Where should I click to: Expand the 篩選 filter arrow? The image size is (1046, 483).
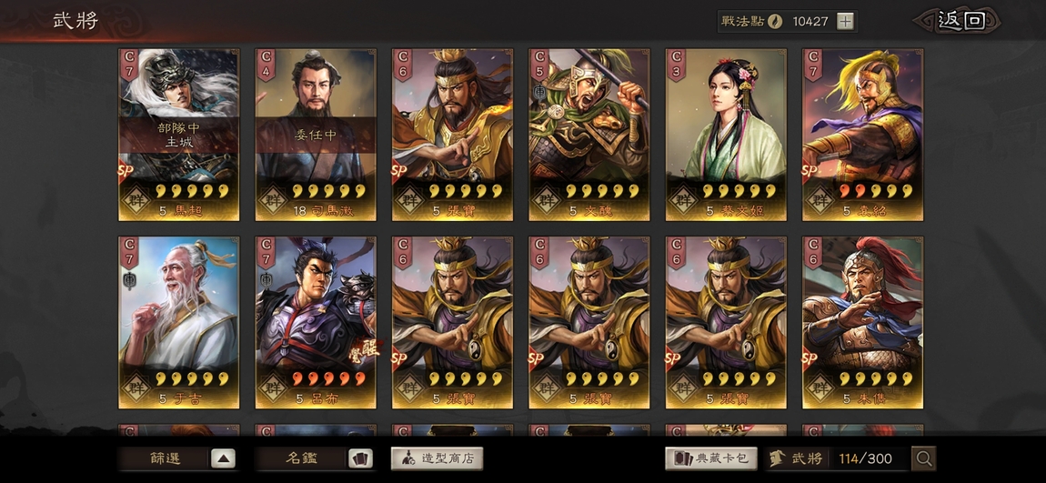(223, 458)
